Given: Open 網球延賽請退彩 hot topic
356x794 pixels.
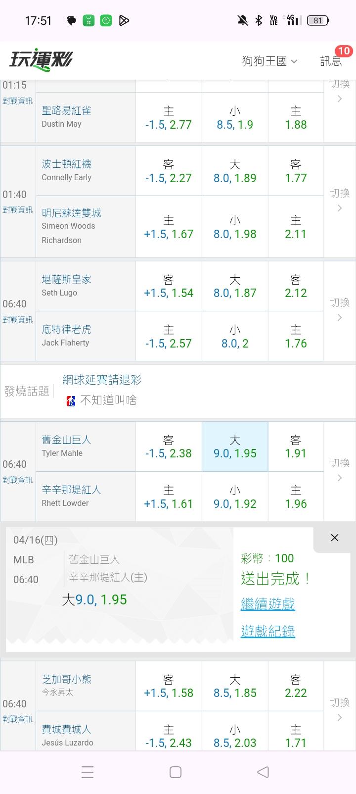Looking at the screenshot, I should pyautogui.click(x=102, y=380).
